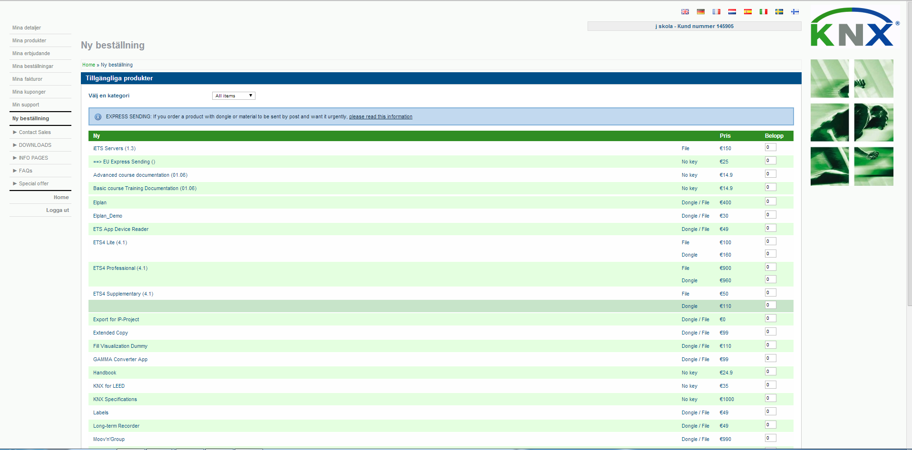This screenshot has height=450, width=912.
Task: Click the '€990' price cell
Action: [726, 440]
